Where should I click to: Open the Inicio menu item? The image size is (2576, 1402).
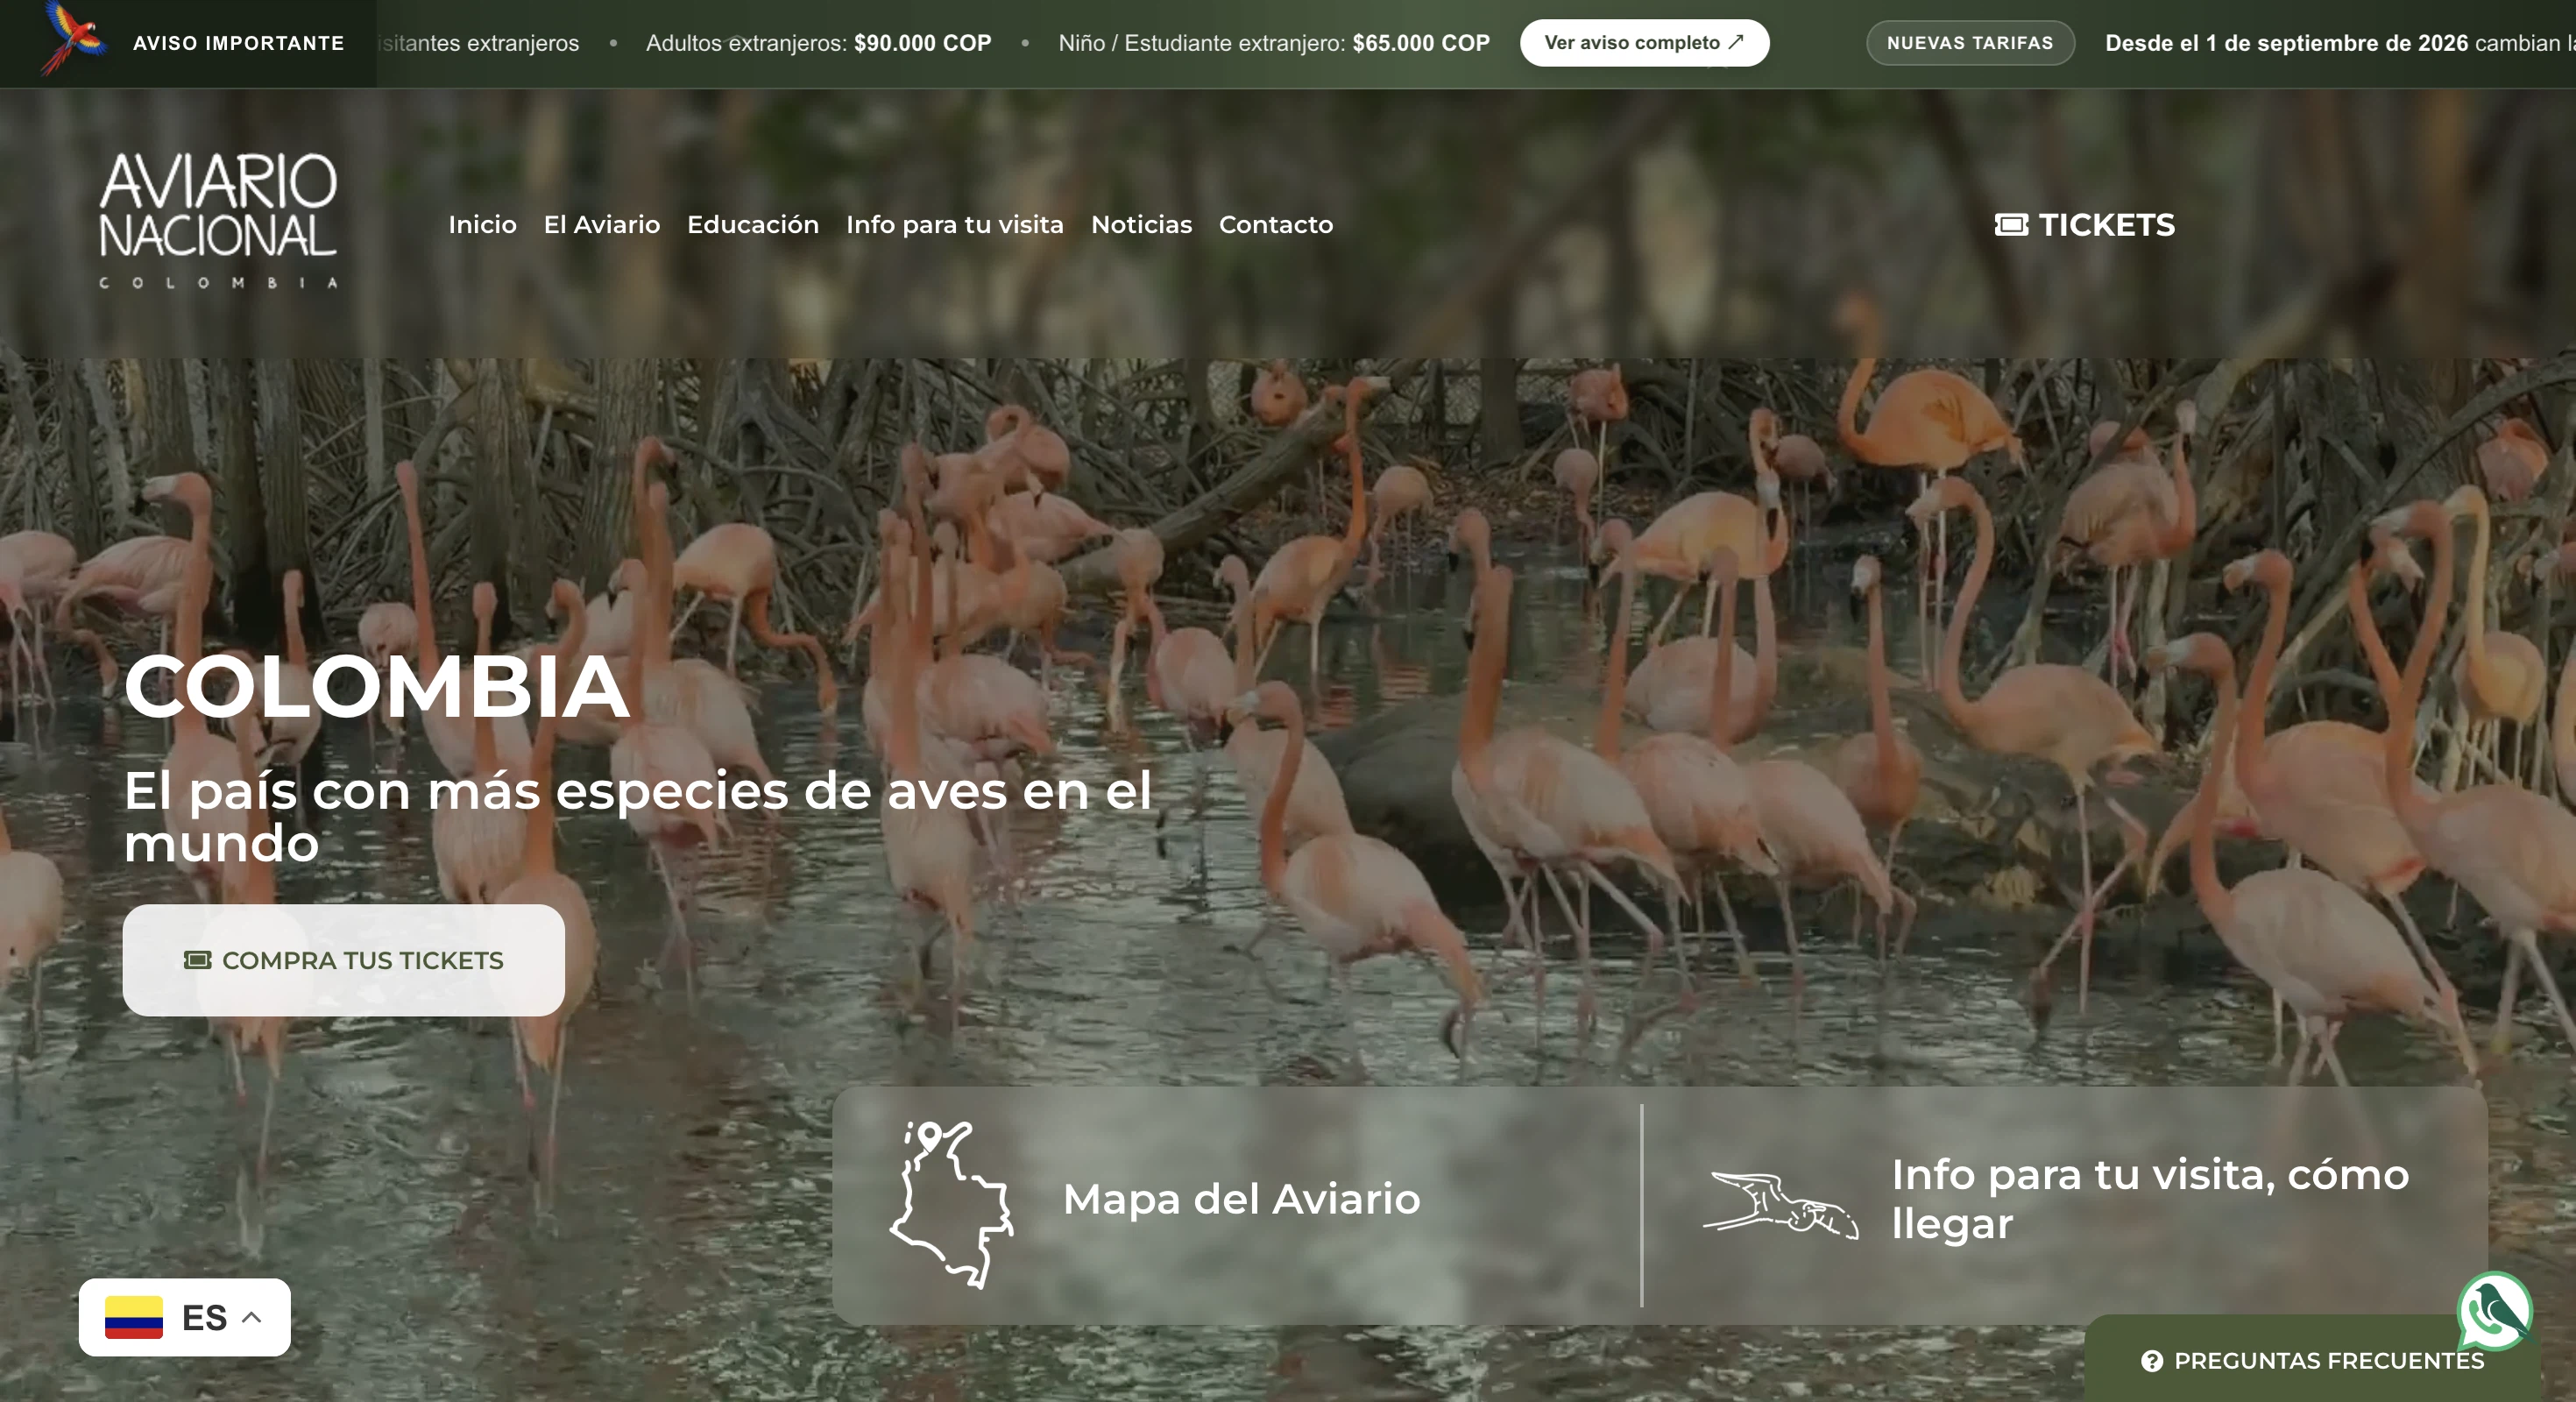[x=482, y=225]
